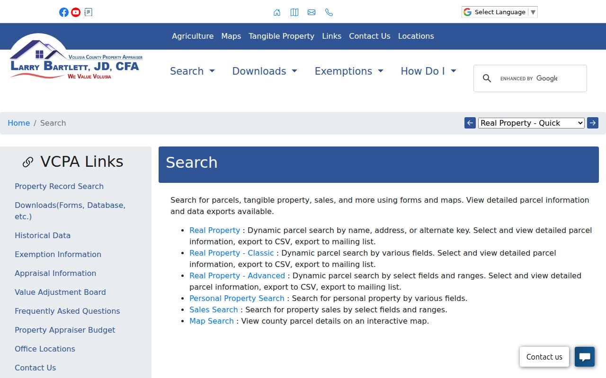Open the Map Search link
This screenshot has height=378, width=606.
pyautogui.click(x=212, y=321)
